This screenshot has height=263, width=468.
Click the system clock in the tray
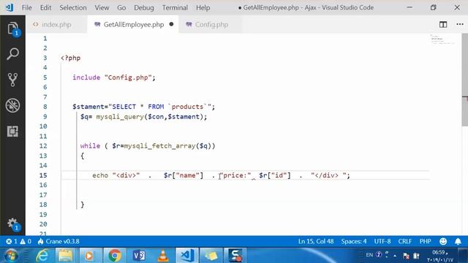pos(440,256)
